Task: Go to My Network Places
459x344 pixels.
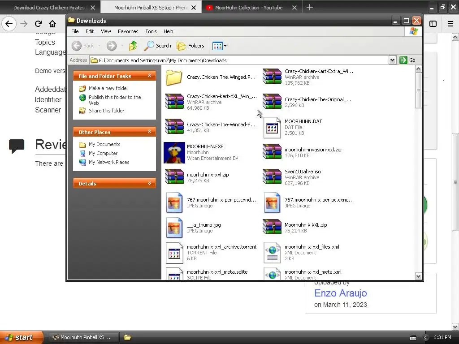Action: (109, 162)
